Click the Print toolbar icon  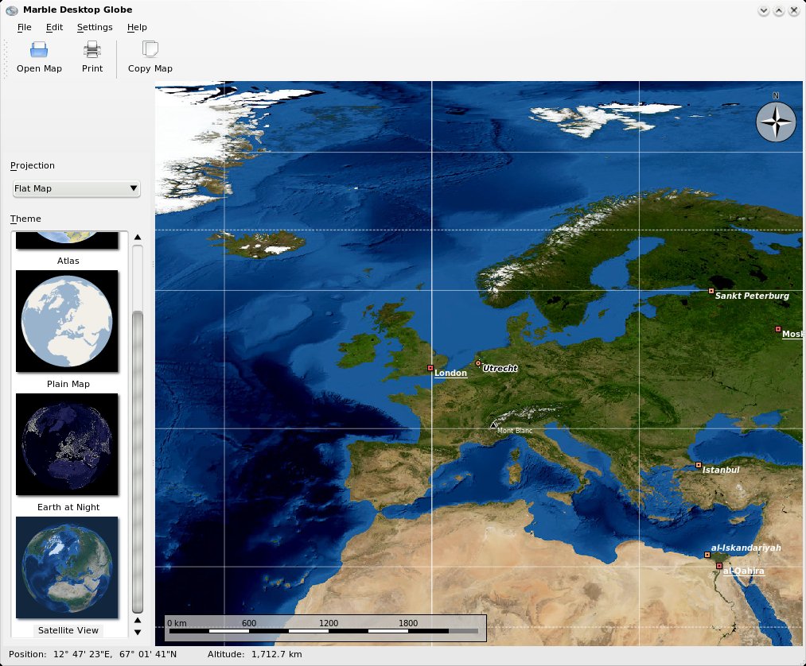point(92,49)
